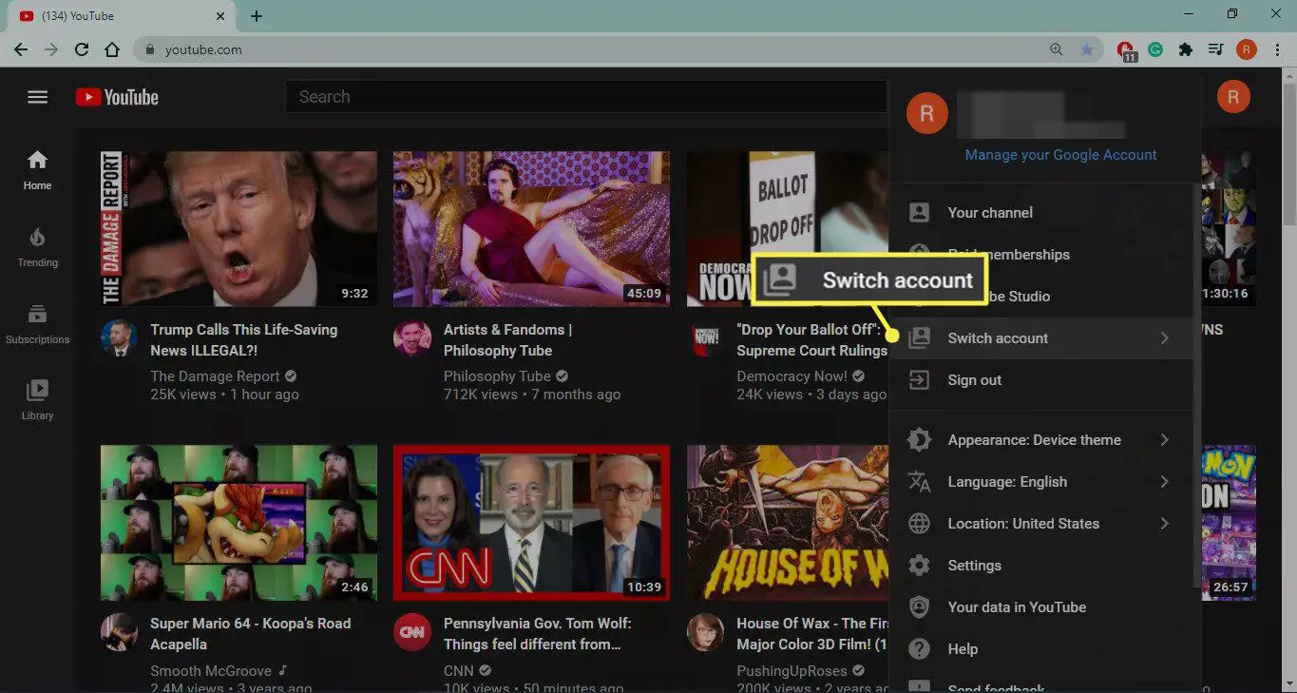Go to Home in the sidebar

pyautogui.click(x=37, y=170)
